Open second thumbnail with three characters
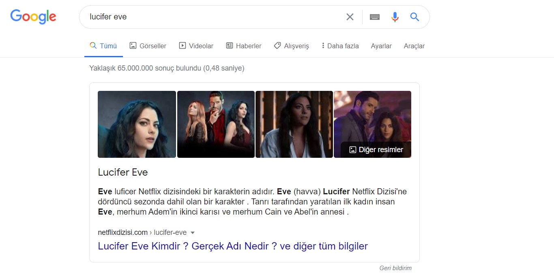The width and height of the screenshot is (554, 273). [216, 124]
